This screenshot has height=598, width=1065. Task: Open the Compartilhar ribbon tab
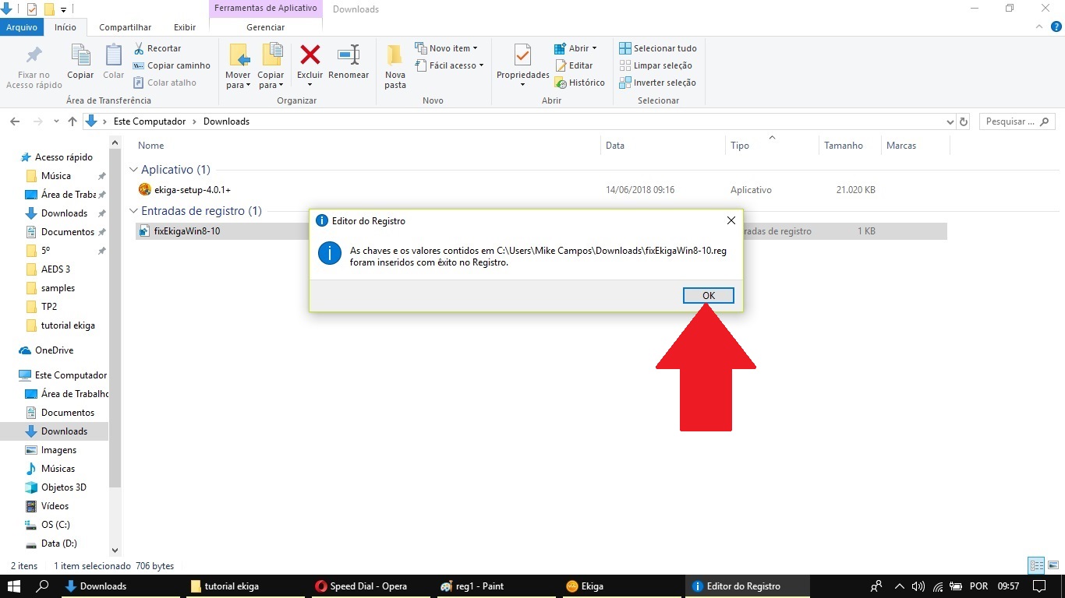[125, 27]
